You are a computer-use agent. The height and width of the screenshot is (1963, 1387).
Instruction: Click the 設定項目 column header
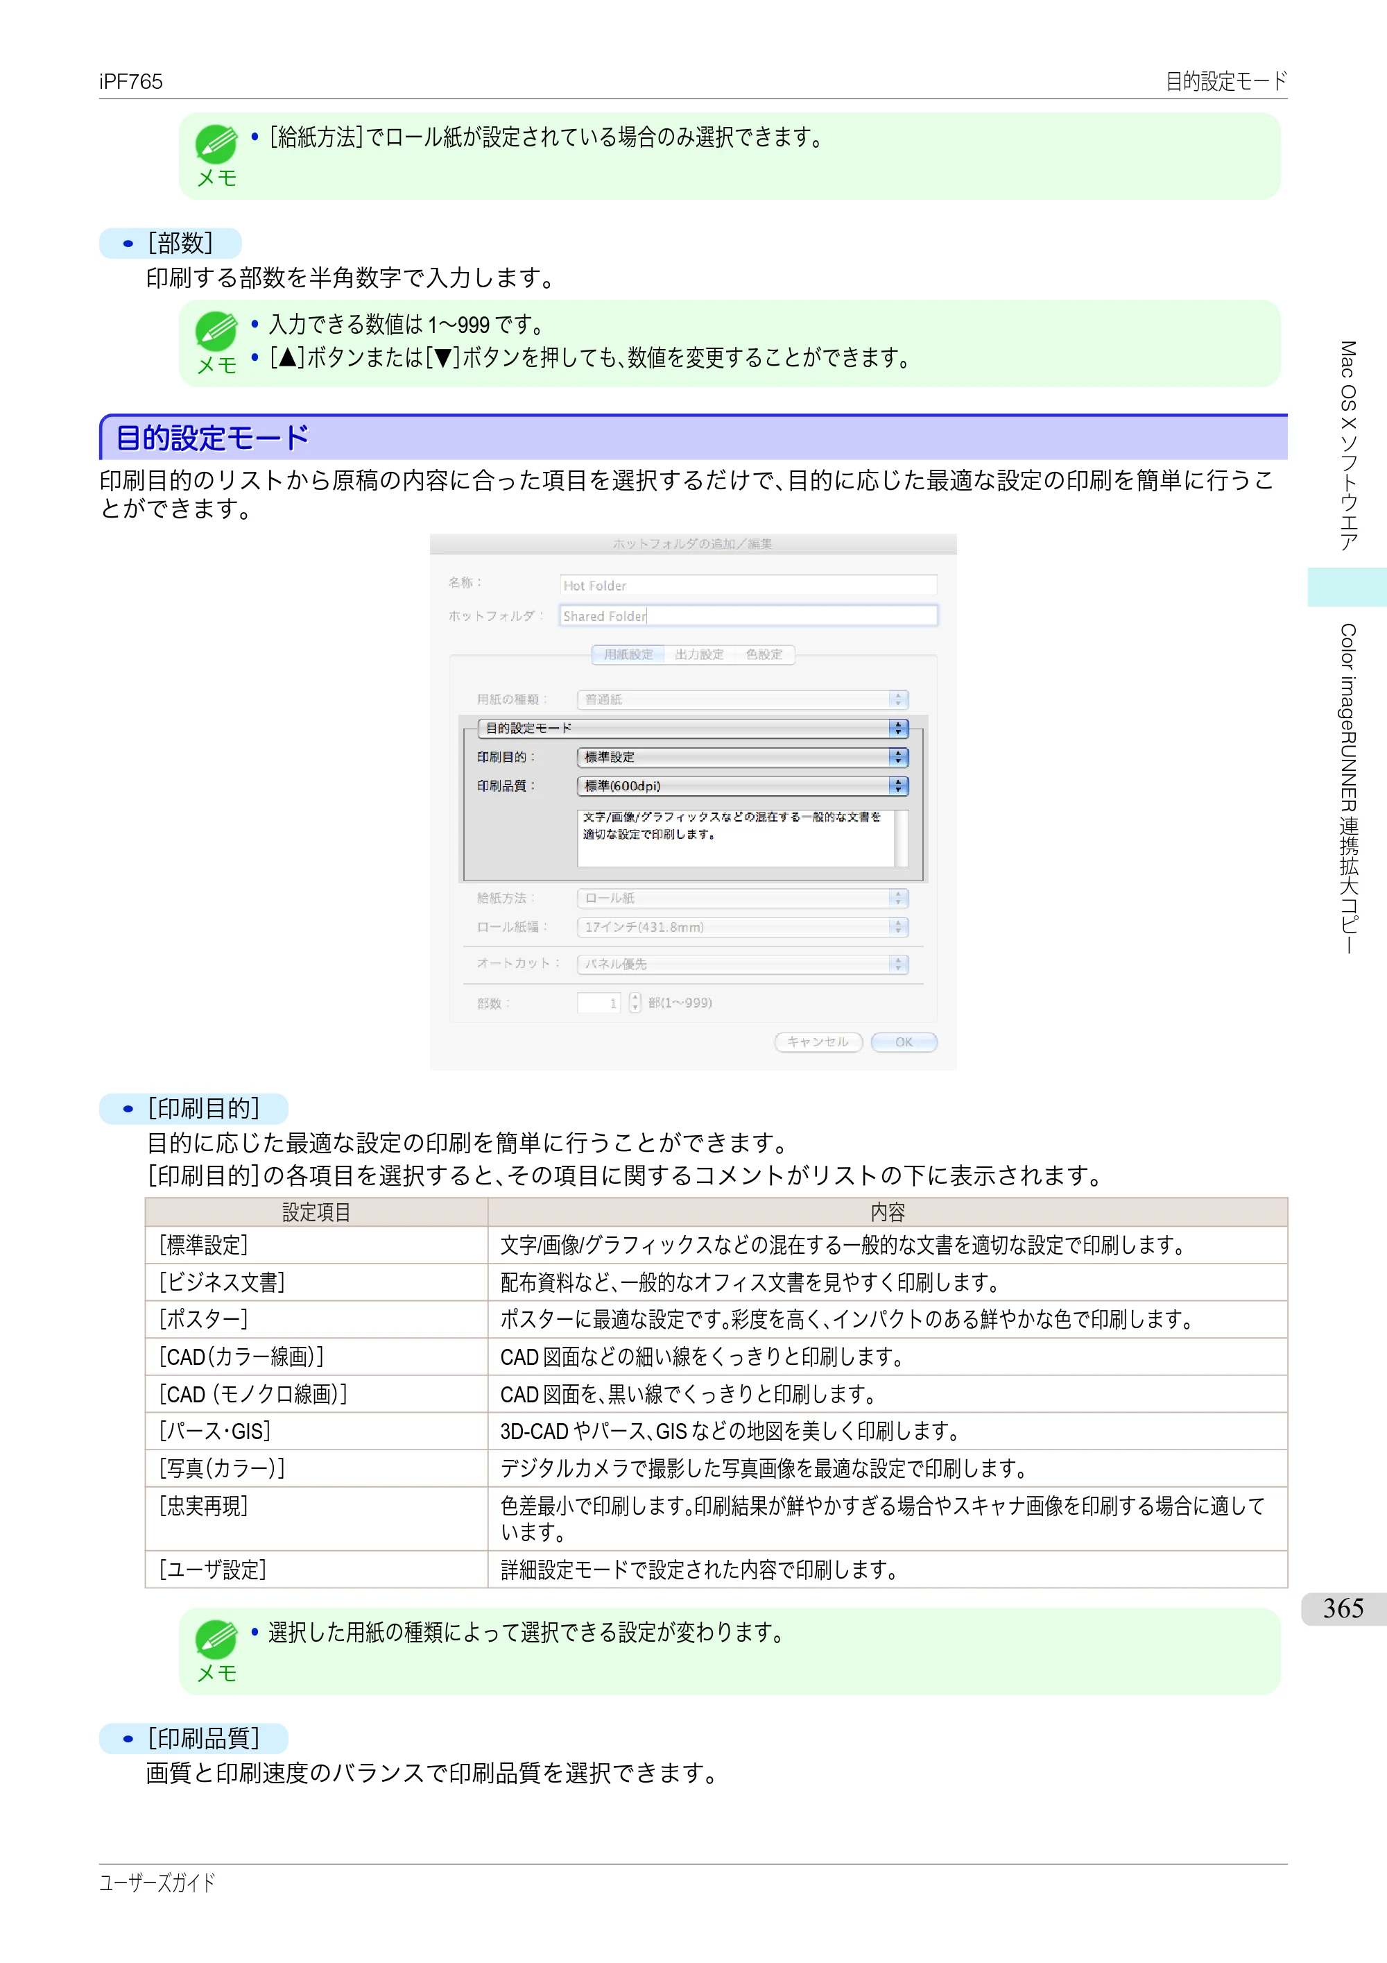pos(316,1212)
